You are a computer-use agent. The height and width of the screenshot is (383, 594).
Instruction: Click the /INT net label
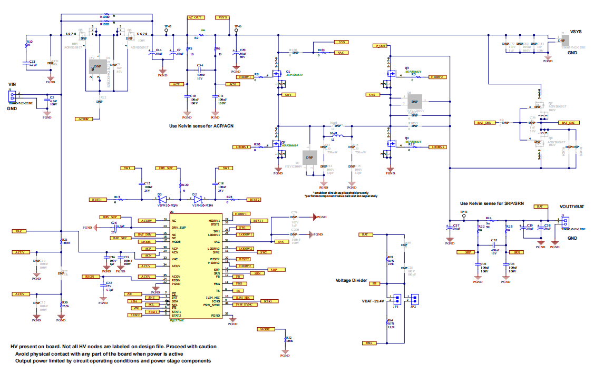pos(152,298)
